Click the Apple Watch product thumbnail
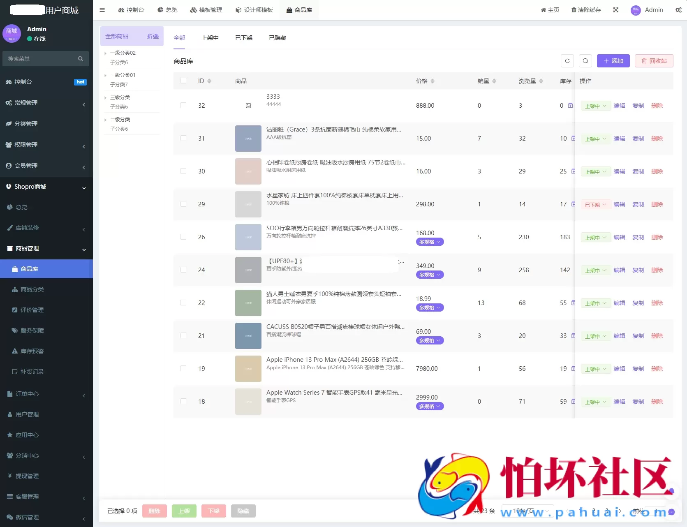Viewport: 687px width, 527px height. click(x=248, y=402)
